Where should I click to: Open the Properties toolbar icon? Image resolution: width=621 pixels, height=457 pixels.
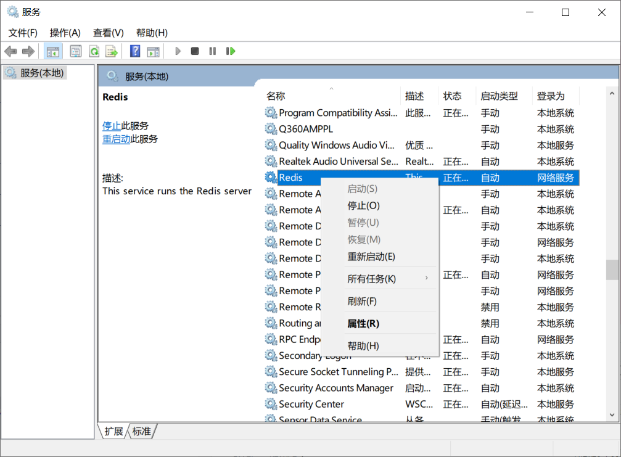coord(76,51)
